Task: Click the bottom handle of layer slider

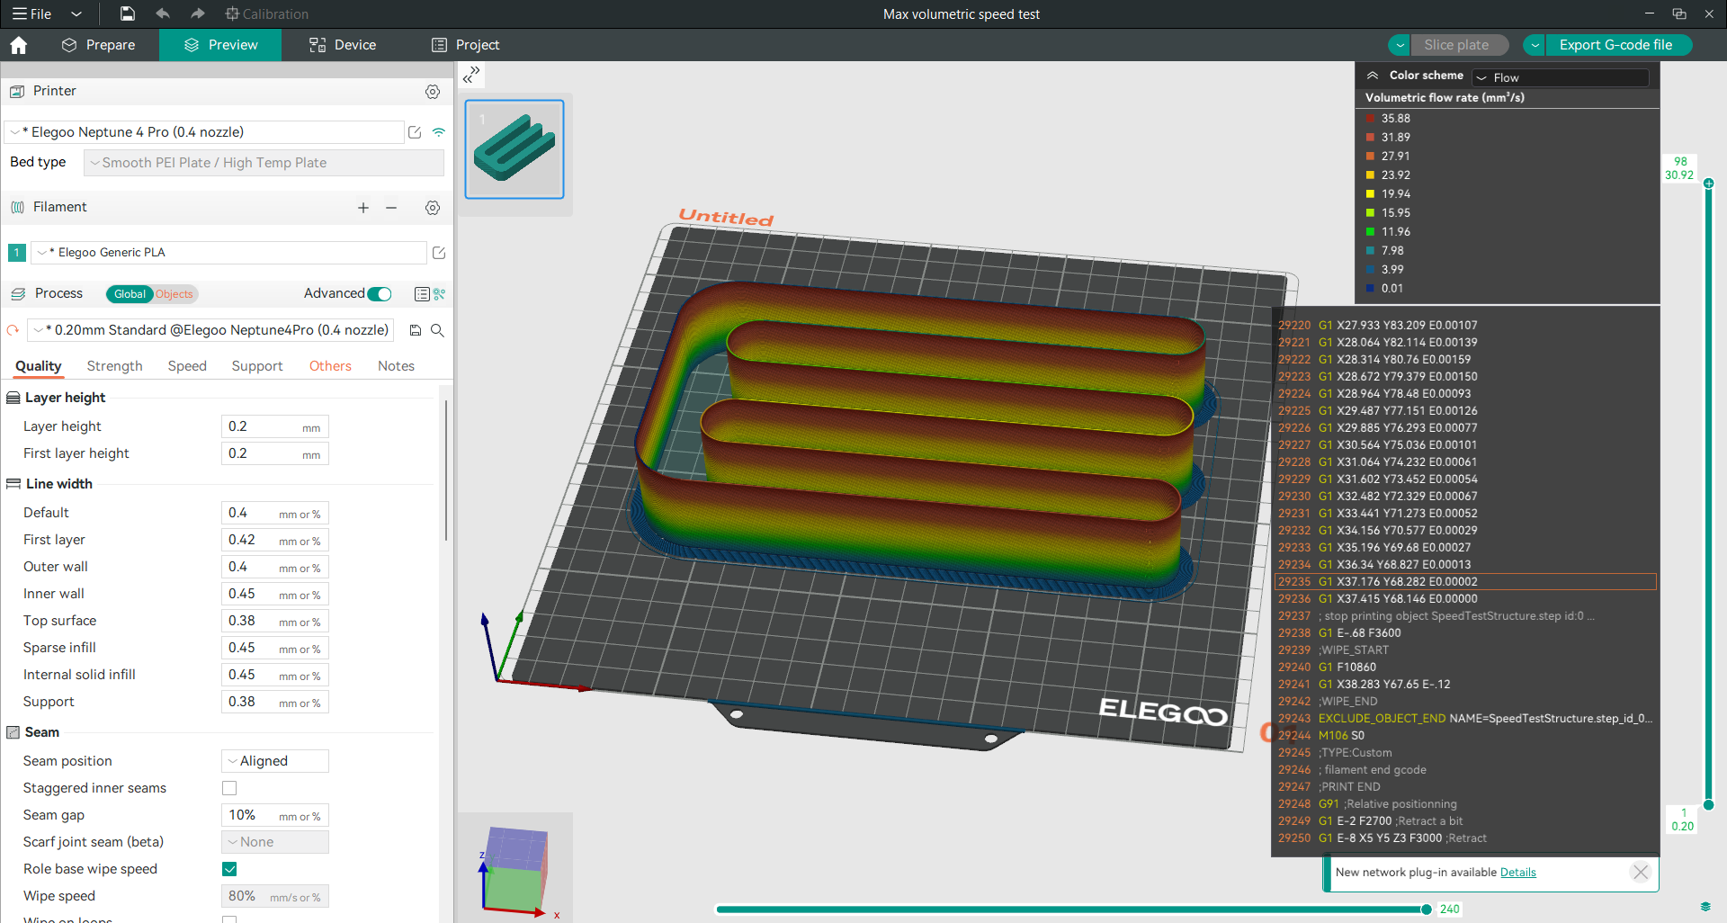Action: point(1708,805)
